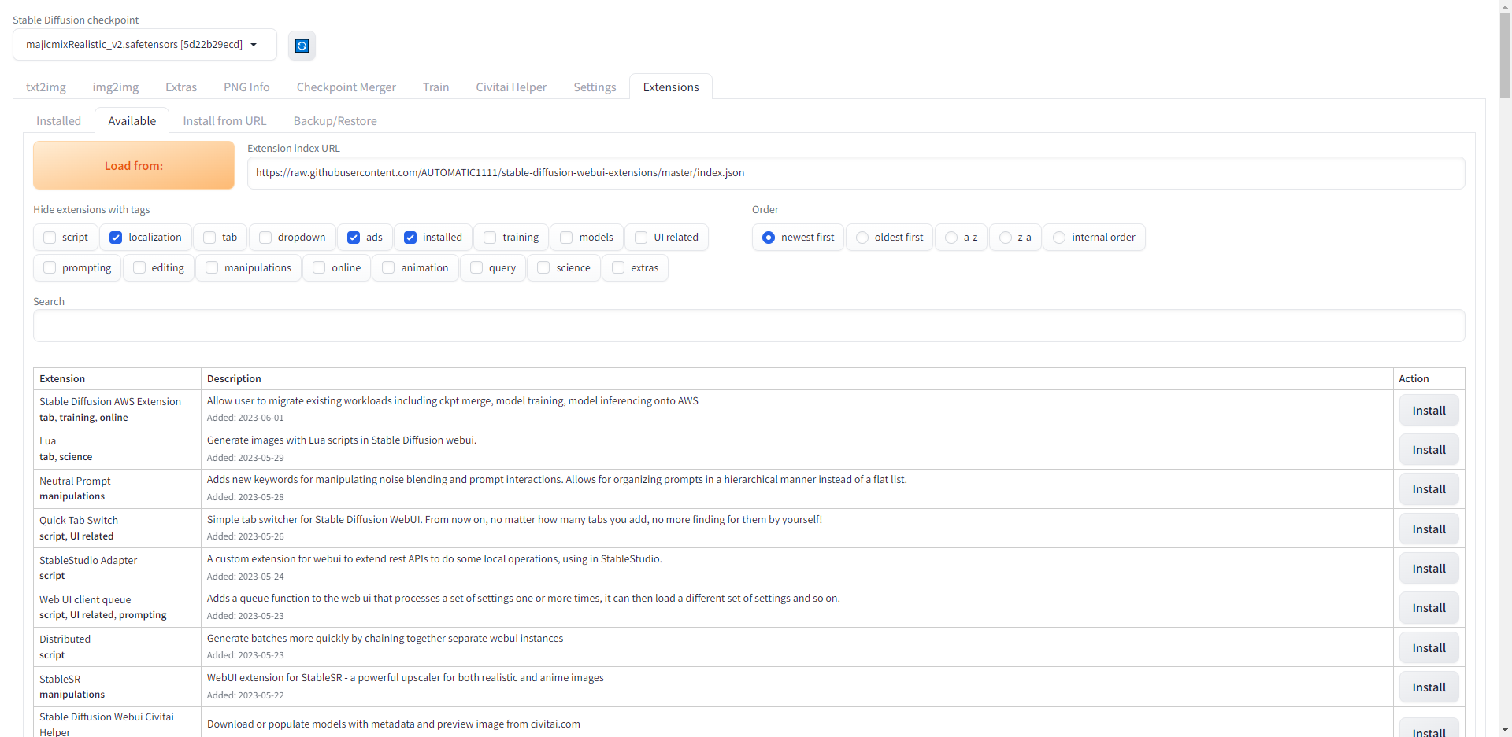The width and height of the screenshot is (1512, 737).
Task: Go to the Installed extensions tab
Action: click(x=58, y=121)
